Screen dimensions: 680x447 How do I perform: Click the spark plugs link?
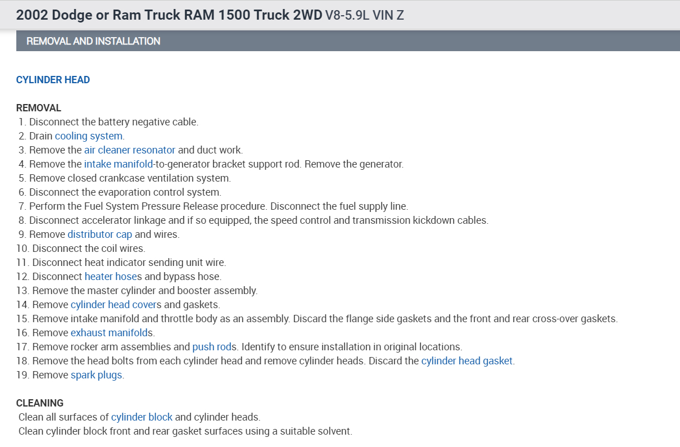coord(96,375)
